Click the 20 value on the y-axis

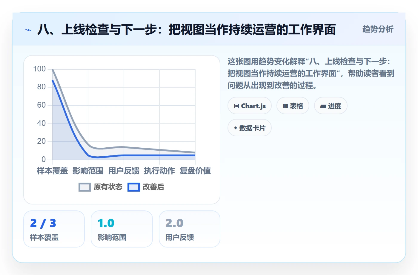coord(42,141)
